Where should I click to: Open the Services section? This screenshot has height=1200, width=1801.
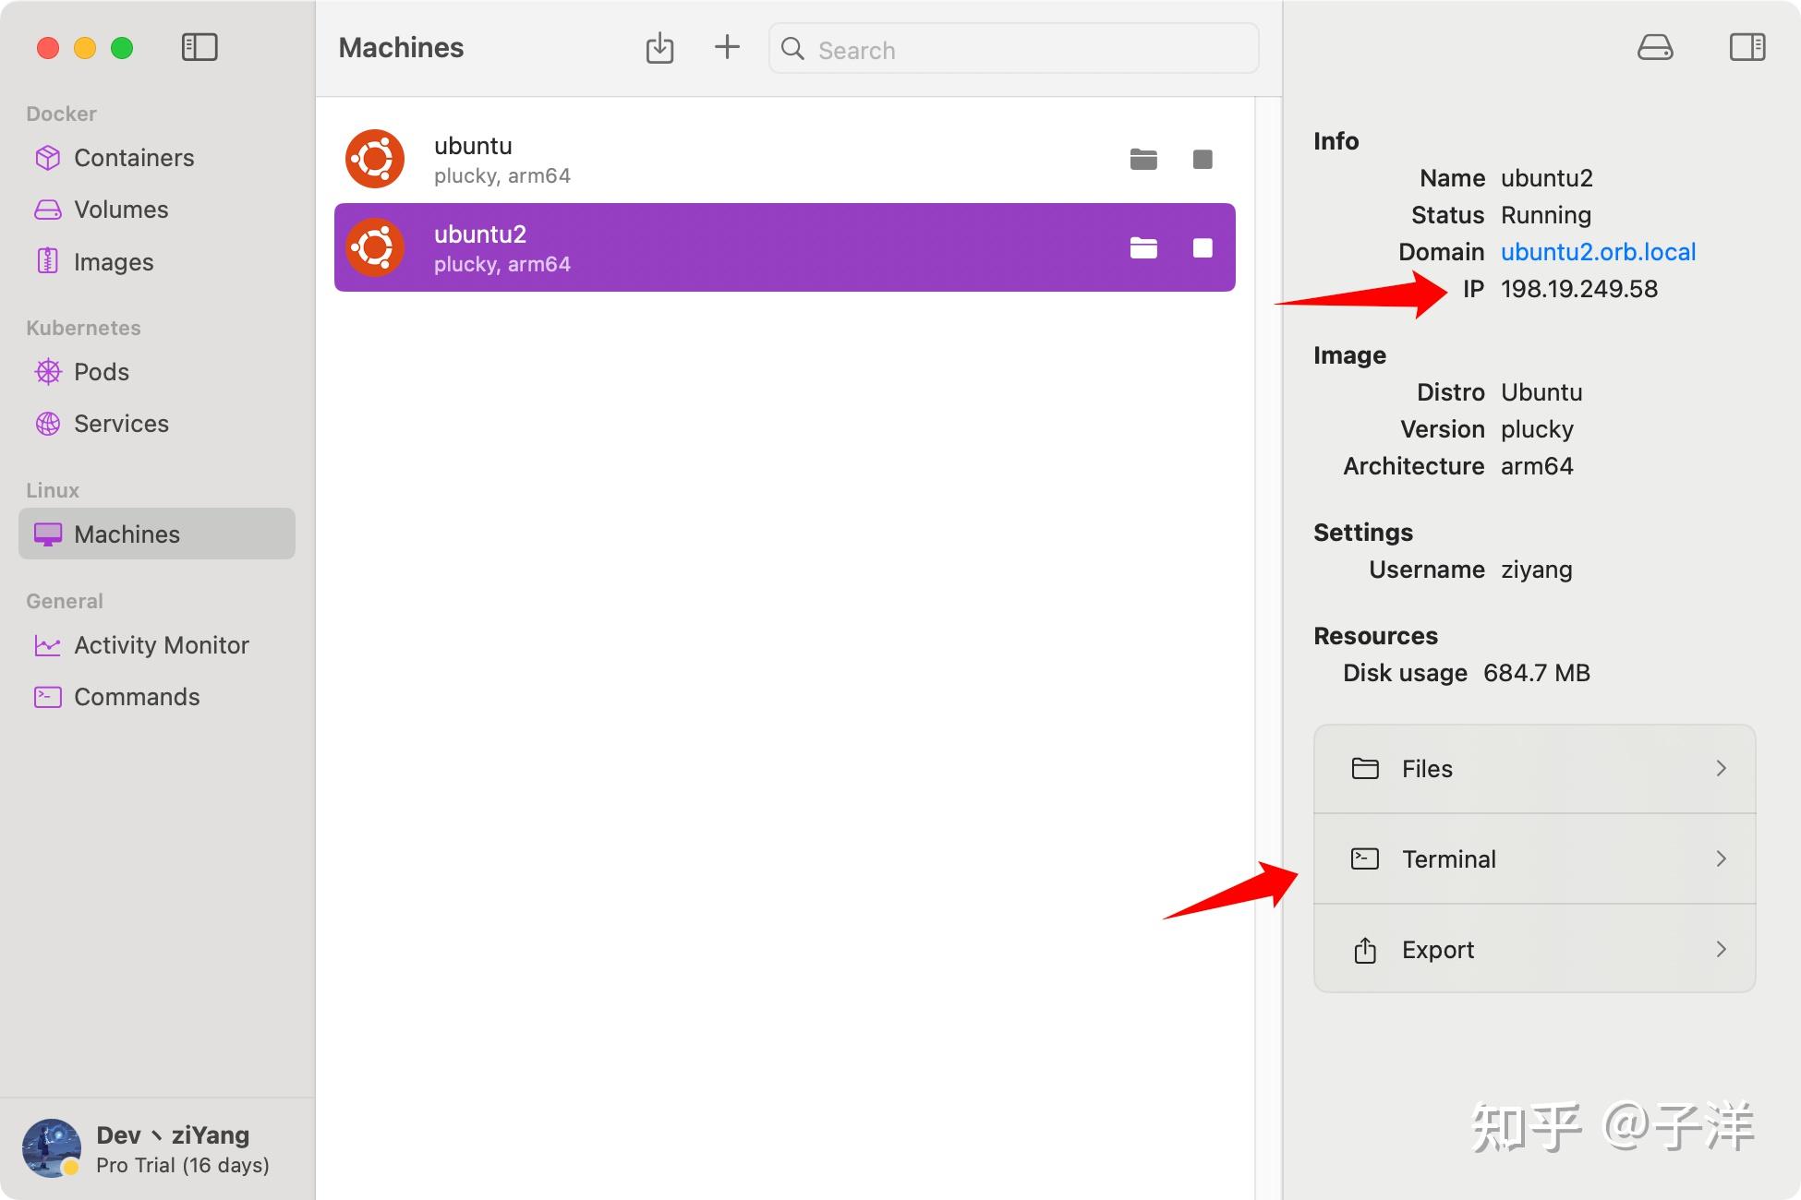tap(121, 423)
